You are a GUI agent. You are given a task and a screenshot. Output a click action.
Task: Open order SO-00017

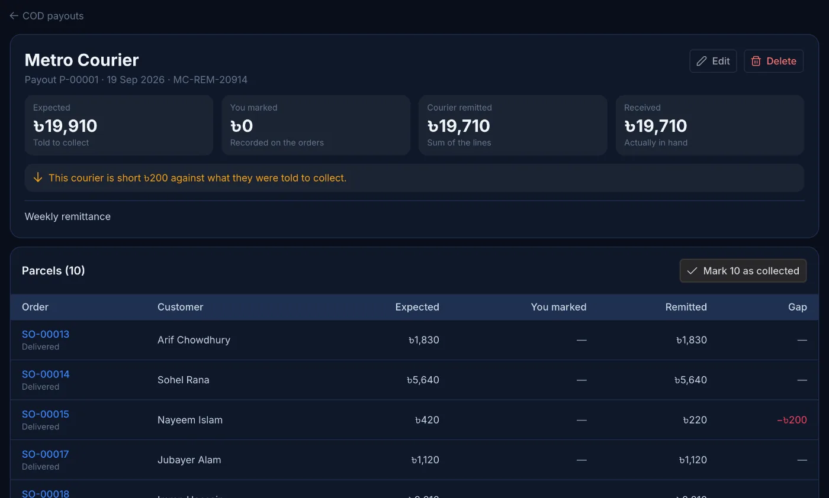(x=46, y=454)
